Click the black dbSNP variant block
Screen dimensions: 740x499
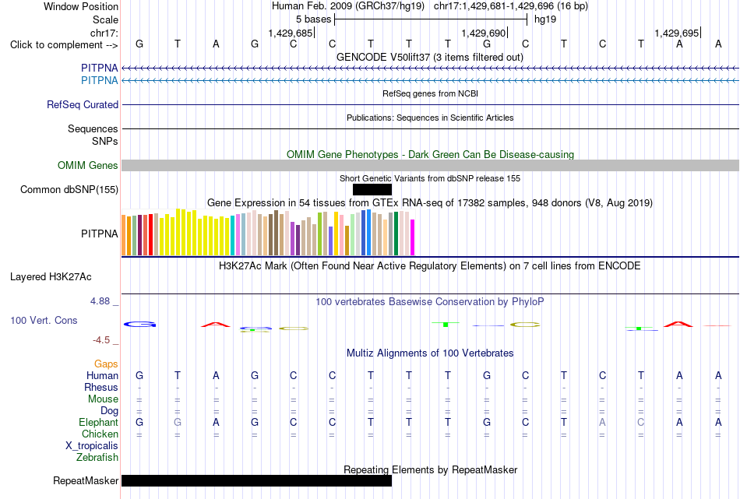pos(372,190)
